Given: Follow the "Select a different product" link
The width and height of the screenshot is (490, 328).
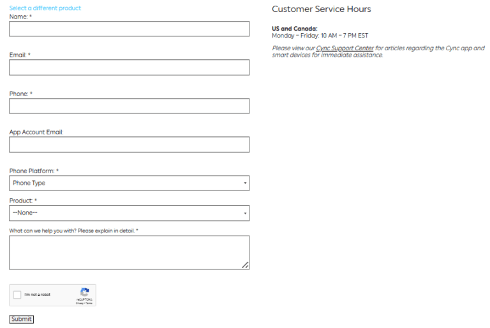Looking at the screenshot, I should [45, 8].
